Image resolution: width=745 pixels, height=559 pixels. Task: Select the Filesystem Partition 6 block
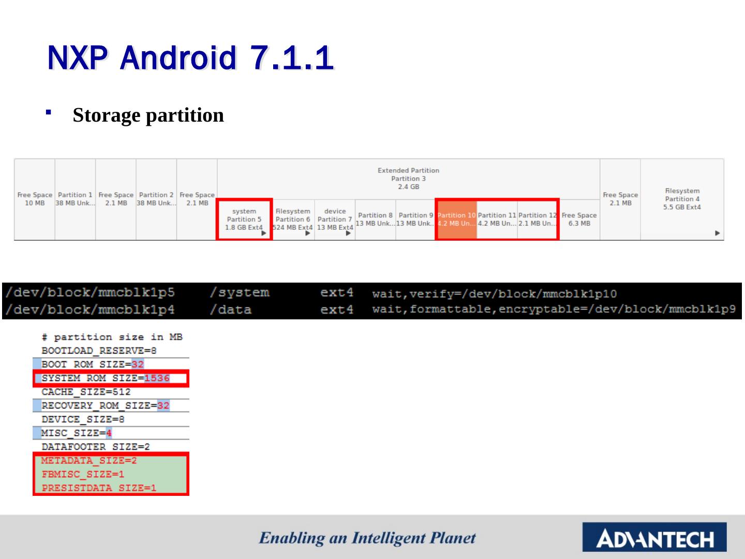[293, 219]
